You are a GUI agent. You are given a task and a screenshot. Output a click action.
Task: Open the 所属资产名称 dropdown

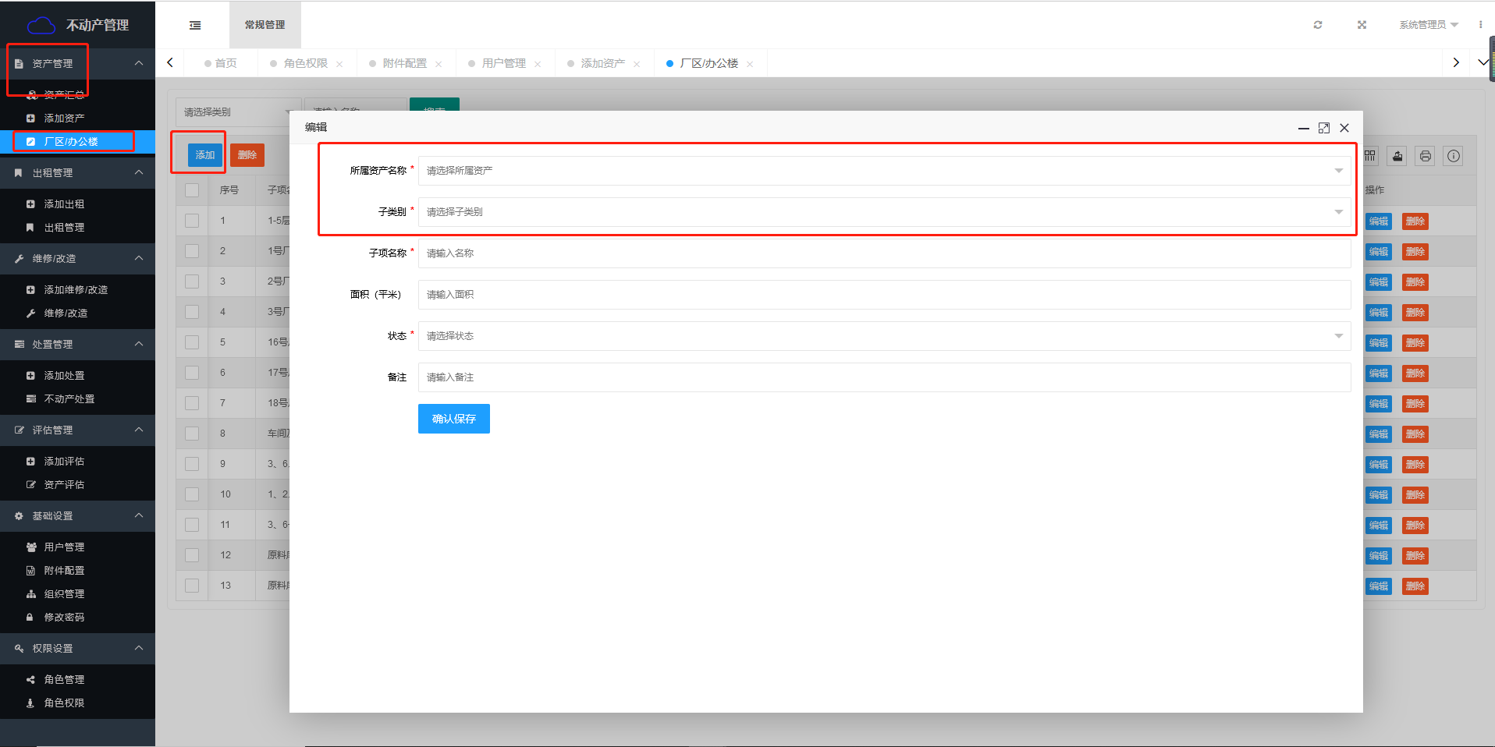884,171
